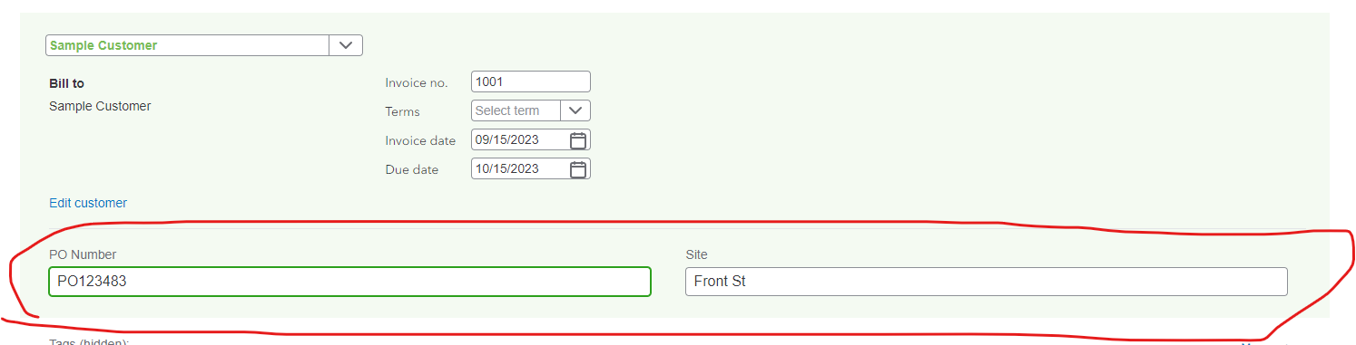Viewport: 1356px width, 345px height.
Task: Click the Sample Customer name field
Action: (x=188, y=45)
